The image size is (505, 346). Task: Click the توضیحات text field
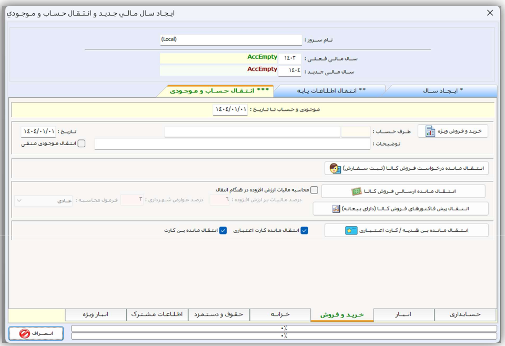[232, 144]
